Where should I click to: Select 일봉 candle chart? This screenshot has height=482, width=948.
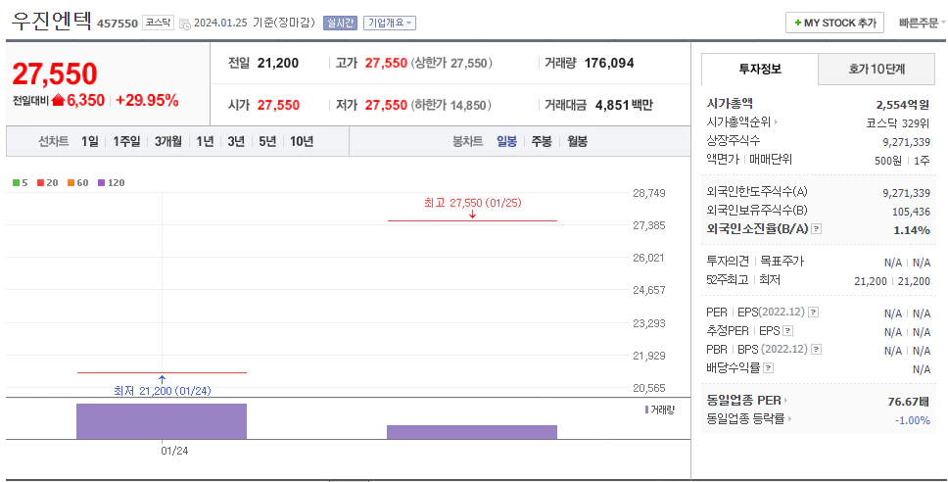click(x=506, y=141)
